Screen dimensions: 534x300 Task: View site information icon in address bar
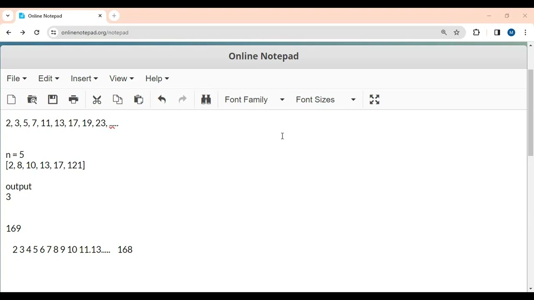(x=53, y=32)
